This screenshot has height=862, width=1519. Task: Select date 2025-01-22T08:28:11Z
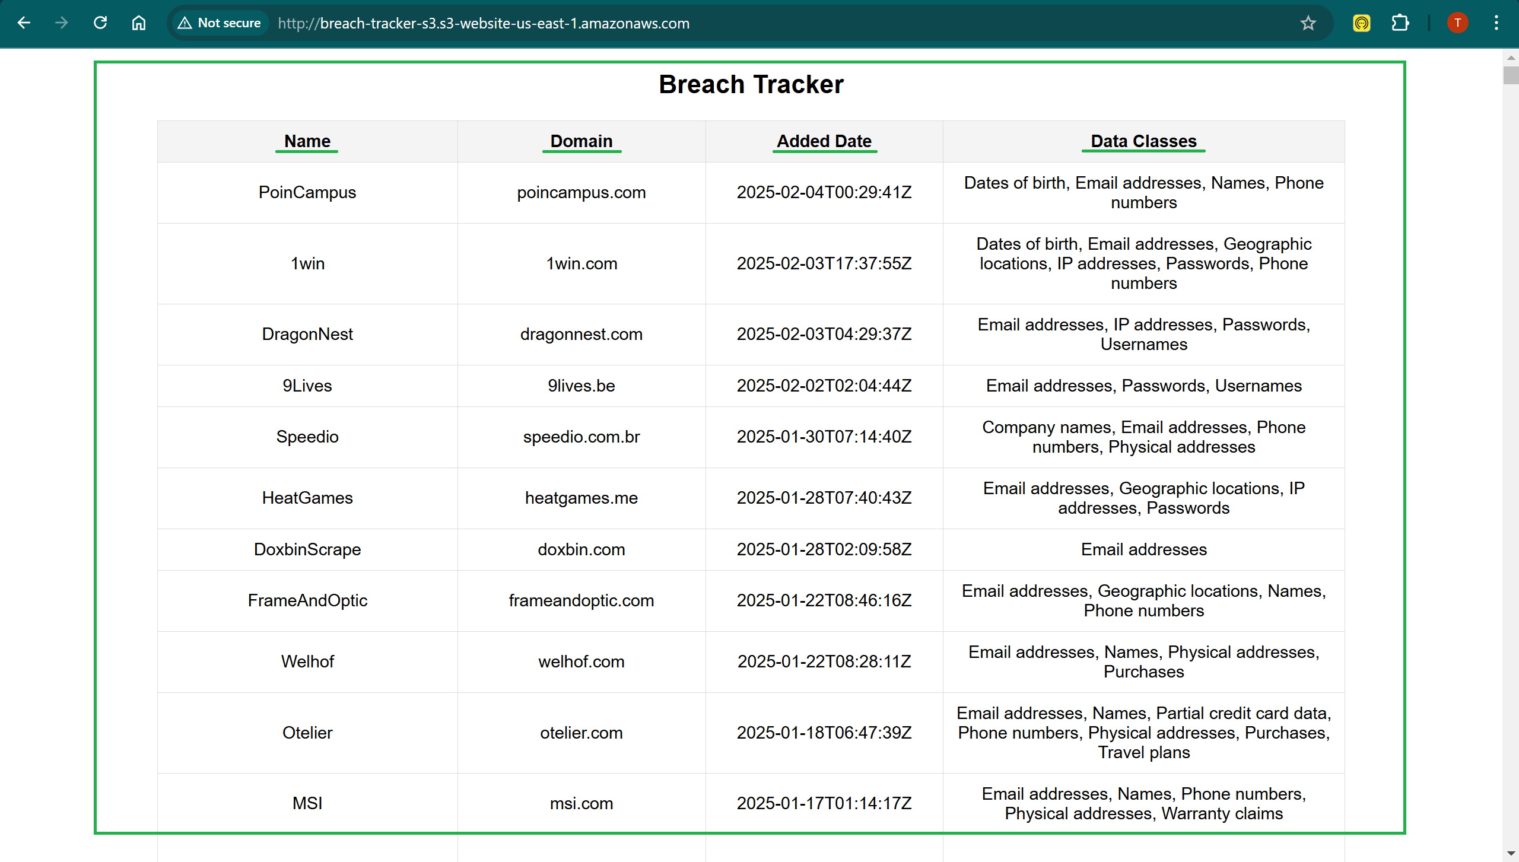(824, 662)
